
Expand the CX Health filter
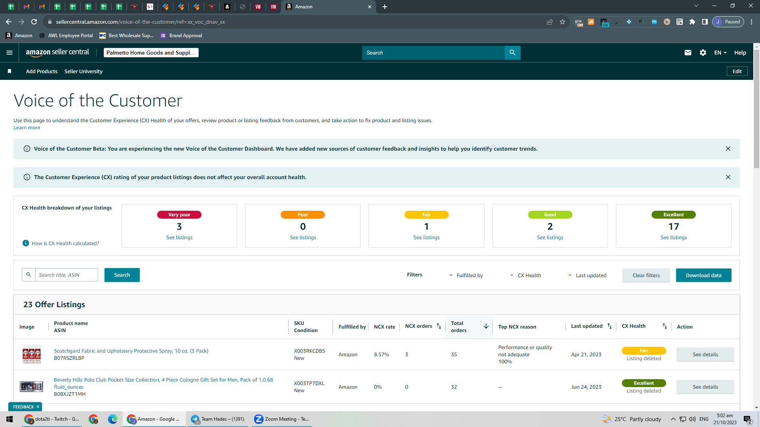click(525, 275)
